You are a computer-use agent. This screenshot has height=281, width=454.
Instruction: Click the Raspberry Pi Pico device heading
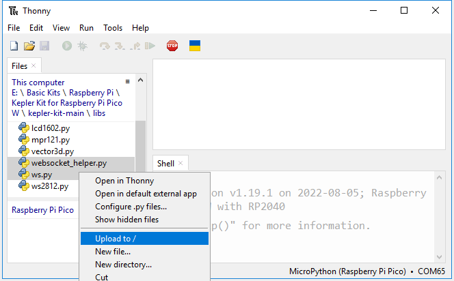point(42,210)
